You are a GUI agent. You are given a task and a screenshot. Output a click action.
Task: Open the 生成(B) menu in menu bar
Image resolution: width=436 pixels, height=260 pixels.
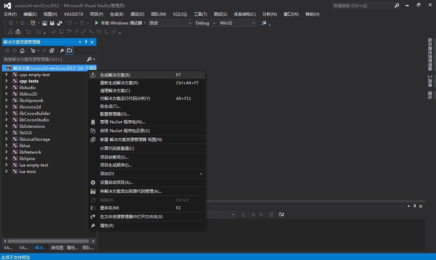pos(117,14)
